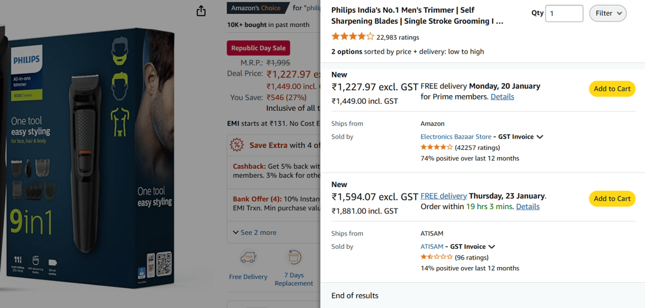Click the Free Delivery truck icon

248,258
